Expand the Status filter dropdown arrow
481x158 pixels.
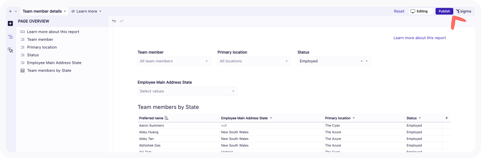367,61
